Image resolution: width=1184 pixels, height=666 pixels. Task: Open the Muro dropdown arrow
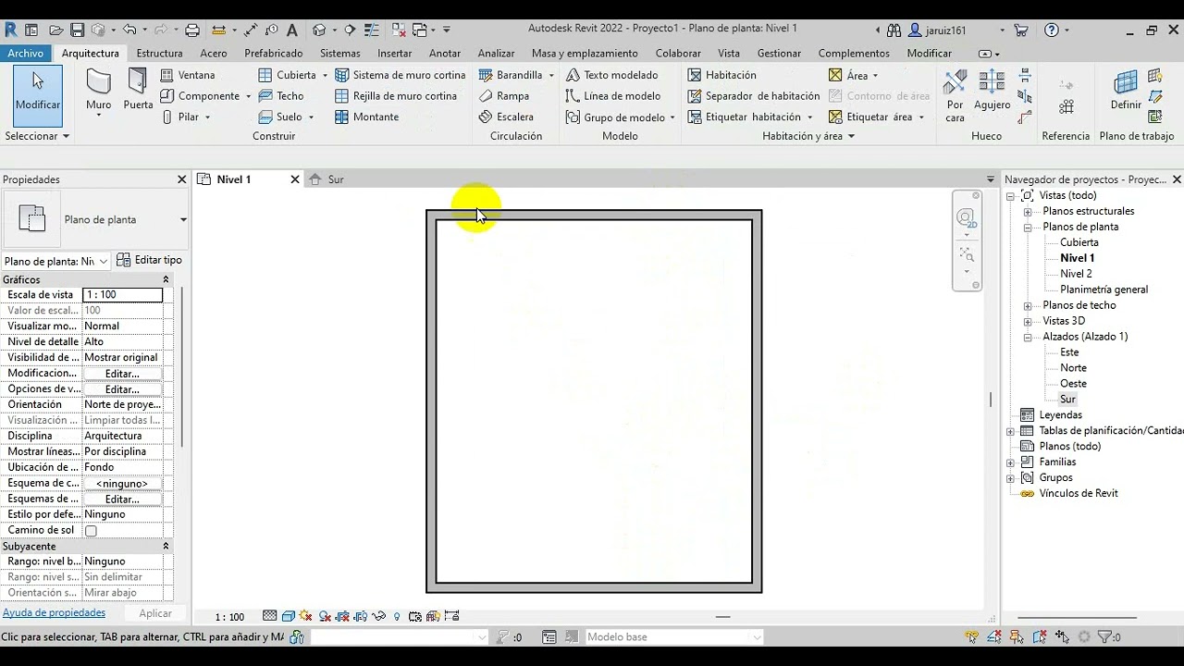point(98,117)
